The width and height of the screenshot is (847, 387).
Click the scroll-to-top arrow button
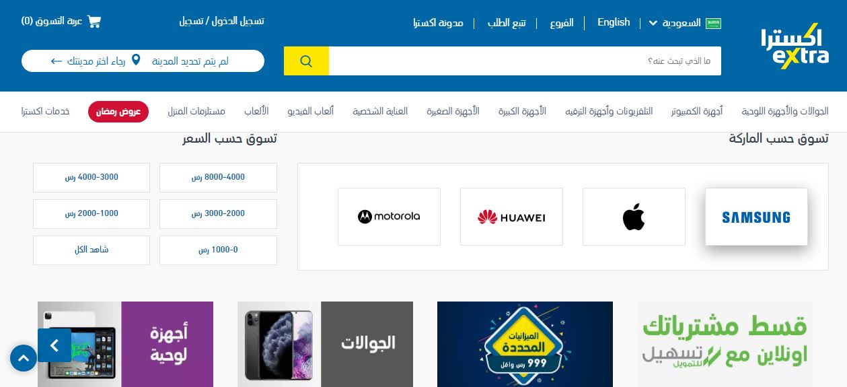click(x=24, y=358)
